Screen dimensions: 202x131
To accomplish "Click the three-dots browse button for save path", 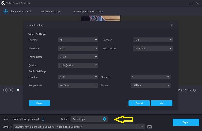I will [x=141, y=127].
